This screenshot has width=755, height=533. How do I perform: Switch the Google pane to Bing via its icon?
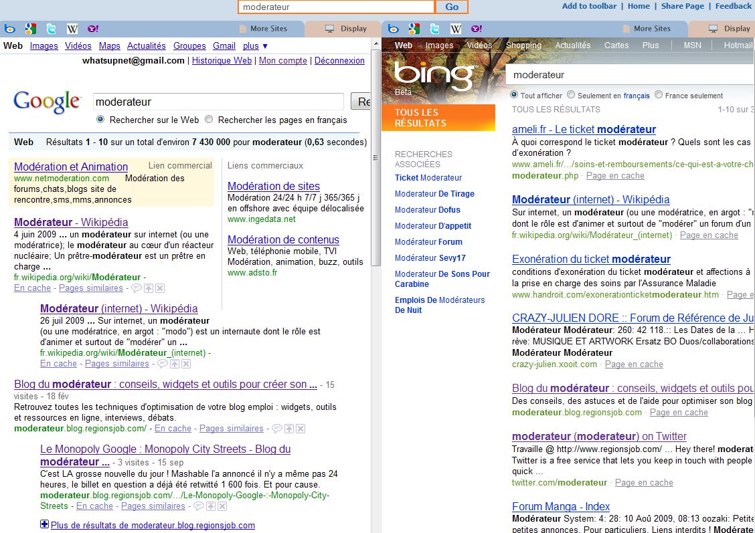[x=9, y=29]
